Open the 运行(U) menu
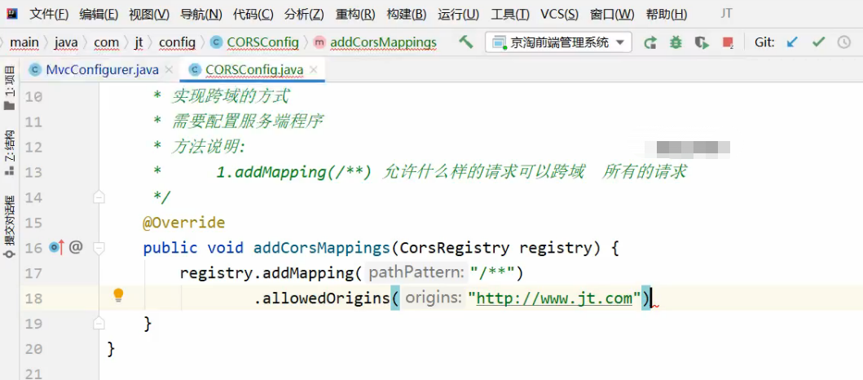The image size is (863, 380). coord(459,15)
